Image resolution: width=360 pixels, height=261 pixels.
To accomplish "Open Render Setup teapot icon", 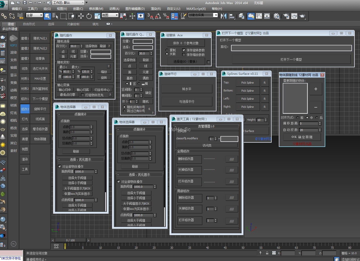I will coord(286,16).
